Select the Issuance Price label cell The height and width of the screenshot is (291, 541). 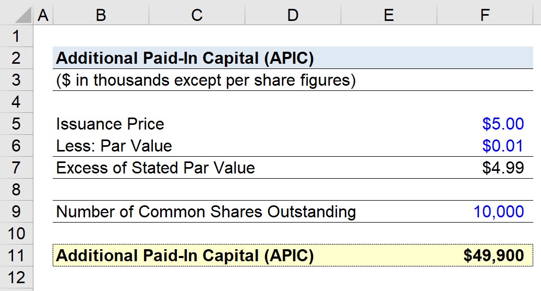[x=110, y=124]
